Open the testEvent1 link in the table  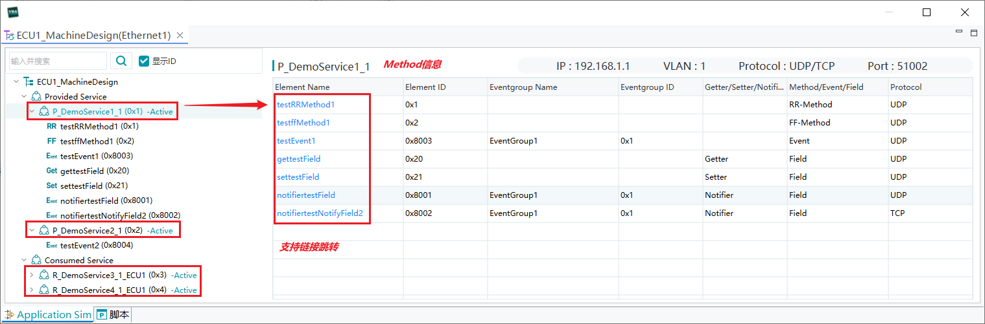(296, 140)
